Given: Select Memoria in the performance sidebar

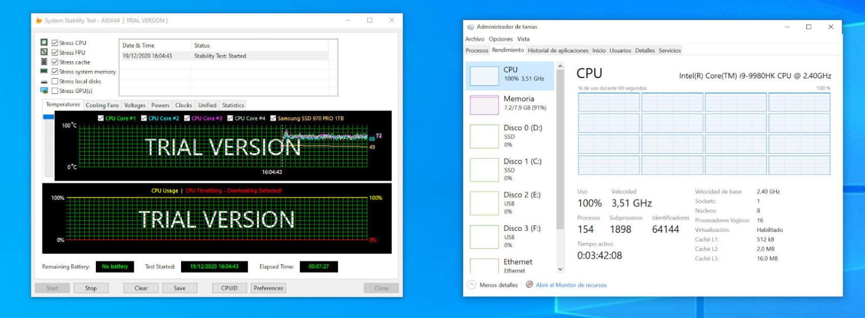Looking at the screenshot, I should pyautogui.click(x=510, y=104).
